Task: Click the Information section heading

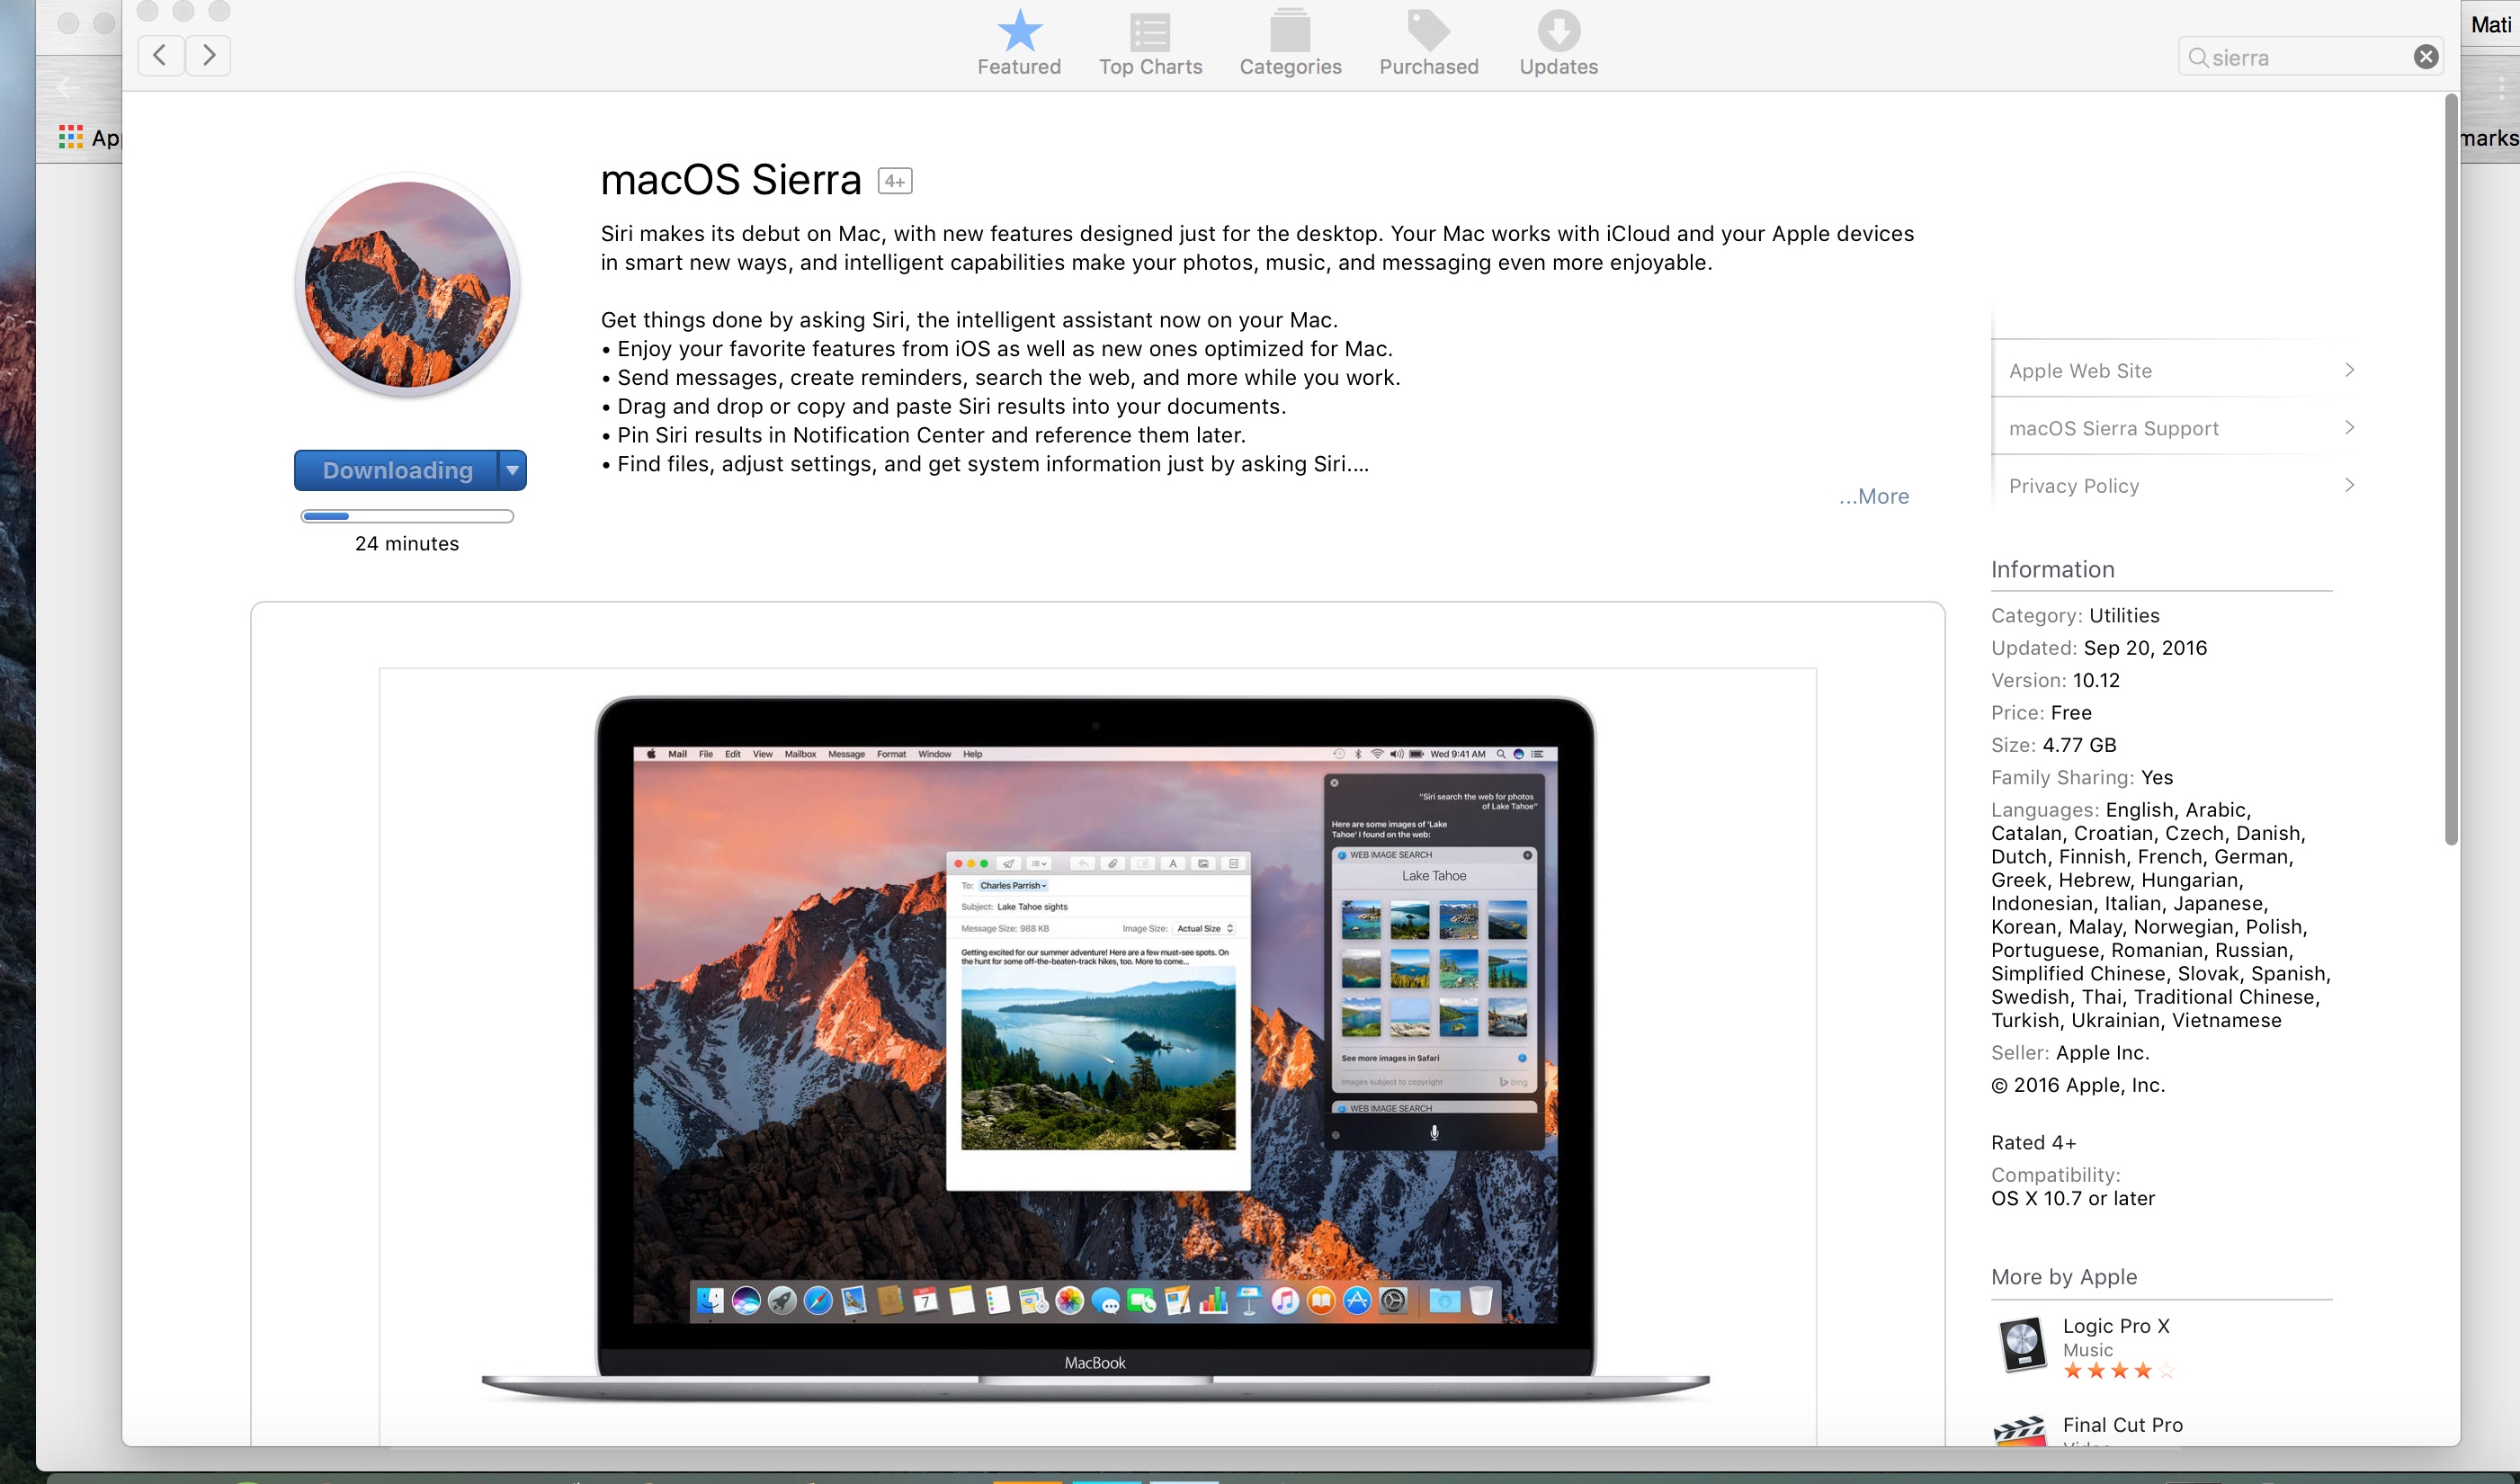Action: point(2052,570)
